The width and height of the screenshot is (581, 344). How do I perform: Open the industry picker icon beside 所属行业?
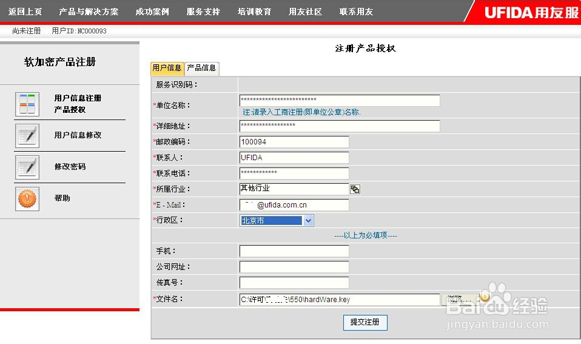pos(355,189)
